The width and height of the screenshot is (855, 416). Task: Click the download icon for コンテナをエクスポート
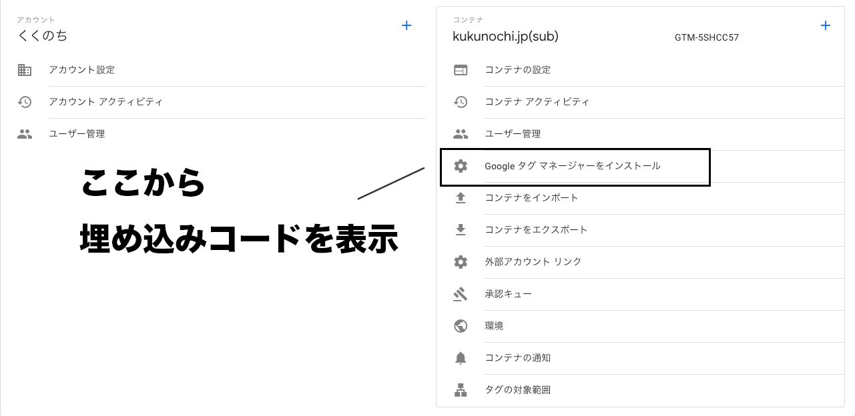click(x=461, y=230)
